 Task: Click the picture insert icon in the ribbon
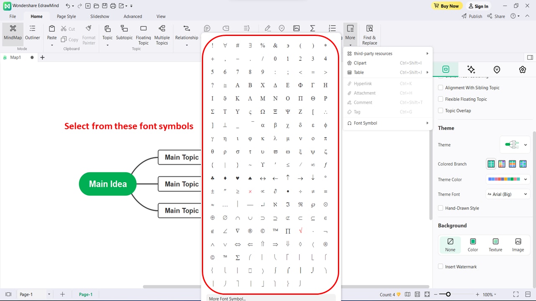[296, 28]
